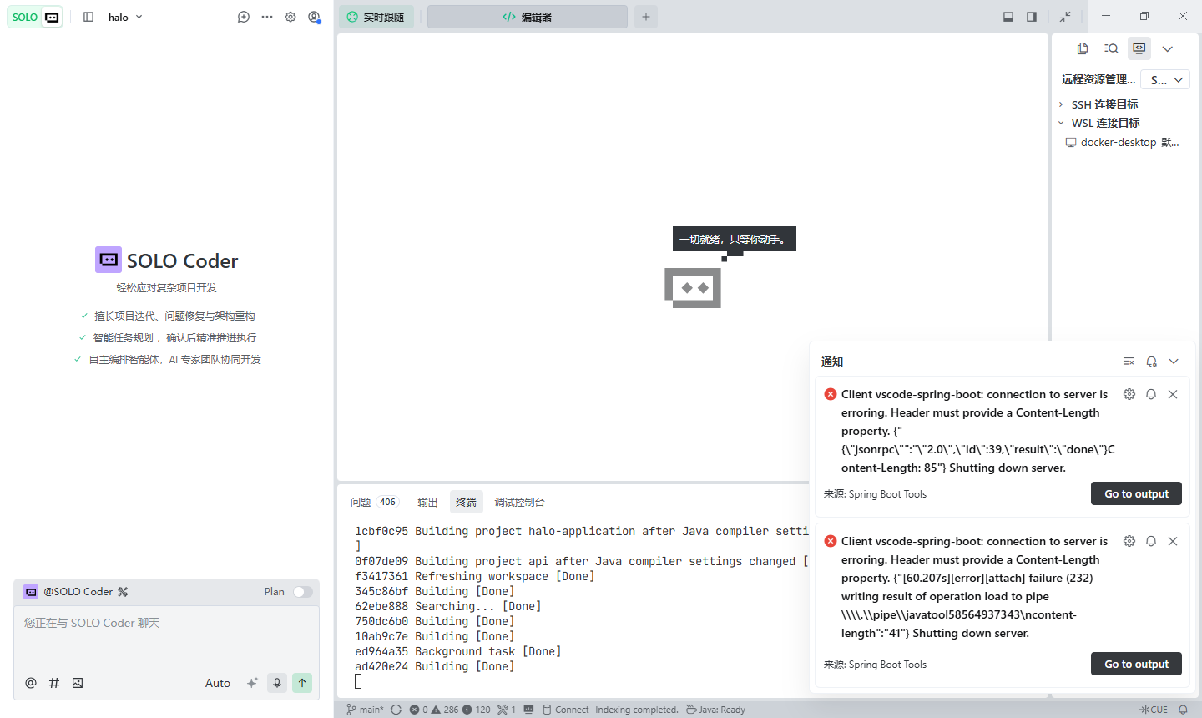Open the 调试控制台 panel tab
The image size is (1202, 718).
click(519, 502)
